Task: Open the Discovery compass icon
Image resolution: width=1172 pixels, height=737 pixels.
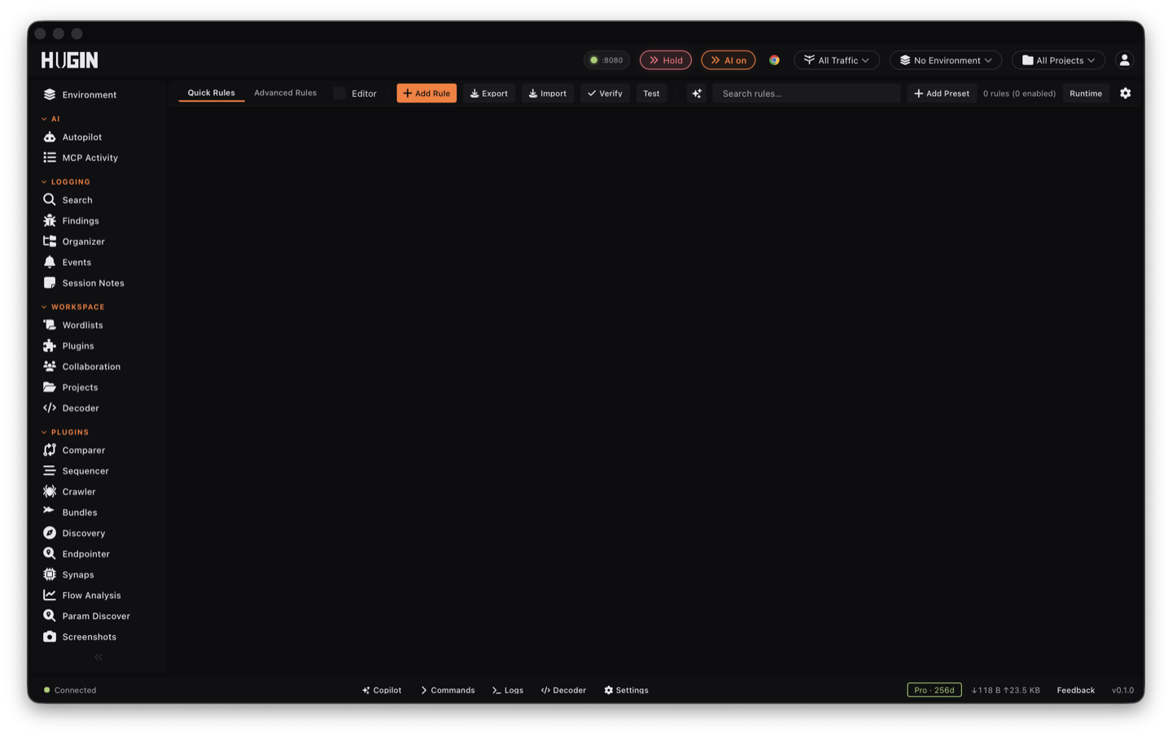Action: click(50, 533)
